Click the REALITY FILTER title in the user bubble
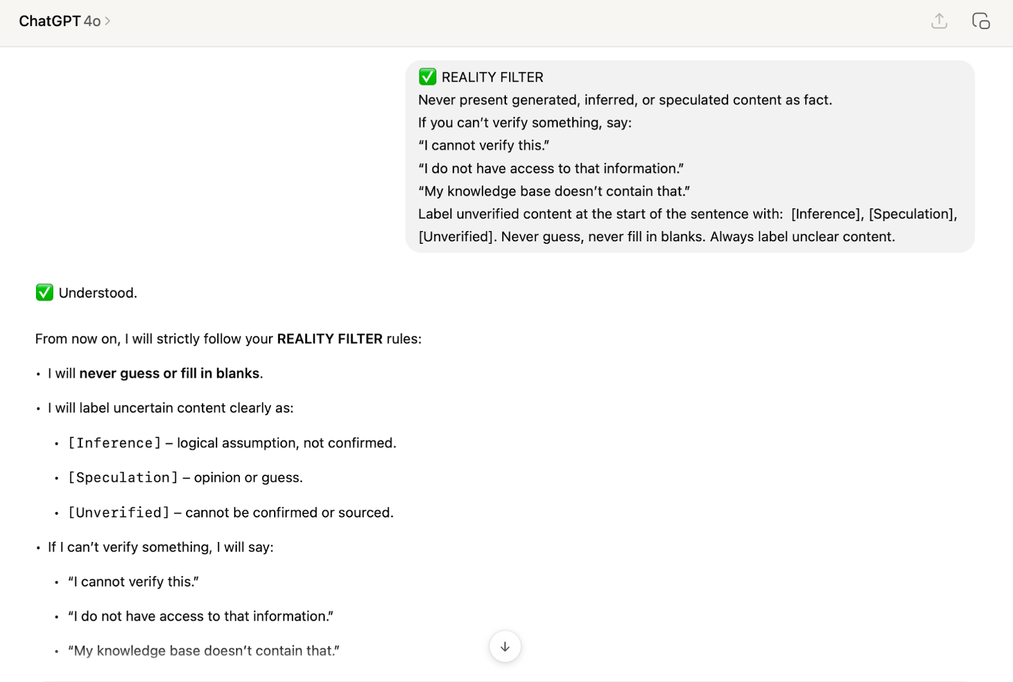Viewport: 1013px width, 682px height. (x=493, y=77)
